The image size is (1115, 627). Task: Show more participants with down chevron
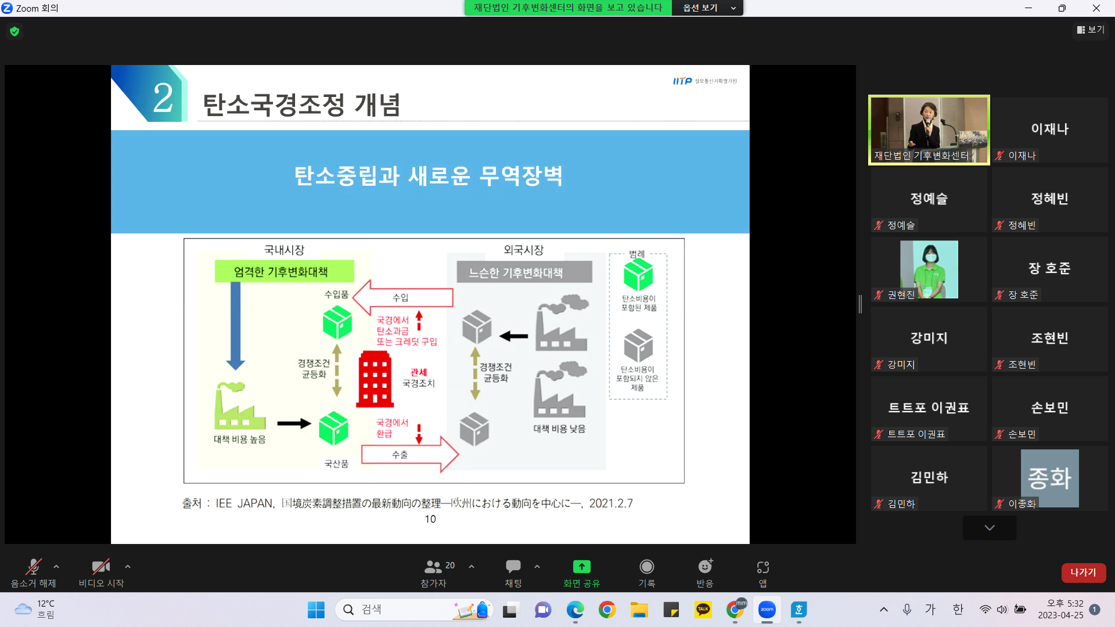click(990, 528)
